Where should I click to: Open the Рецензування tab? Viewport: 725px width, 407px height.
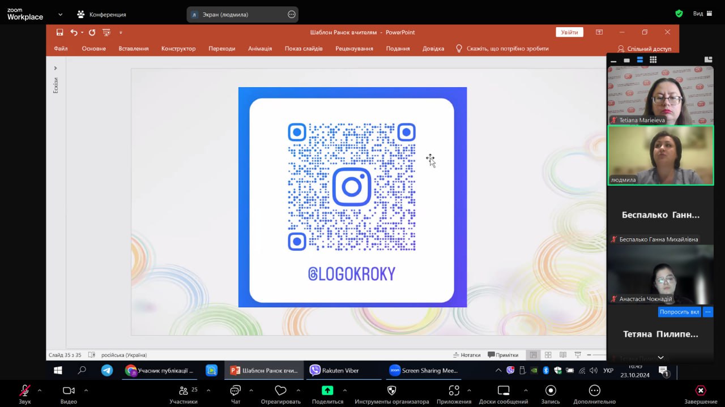coord(355,49)
